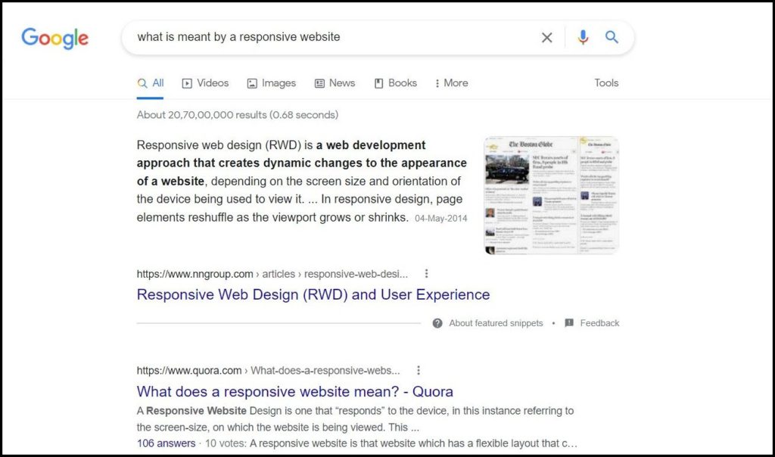Open Responsive Web Design (RWD) and User Experience link
Viewport: 775px width, 457px height.
pyautogui.click(x=313, y=295)
